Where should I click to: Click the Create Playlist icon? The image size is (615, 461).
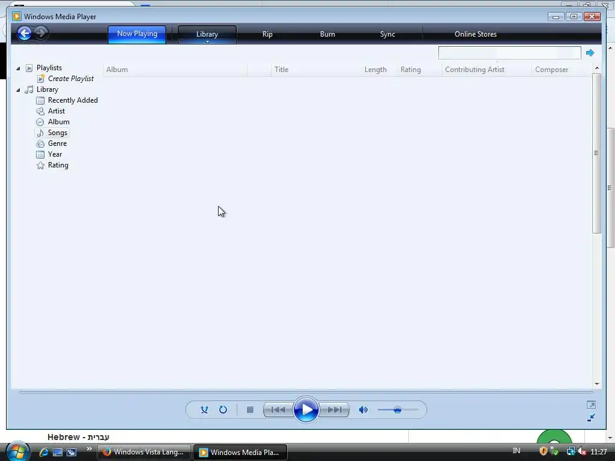[x=40, y=79]
